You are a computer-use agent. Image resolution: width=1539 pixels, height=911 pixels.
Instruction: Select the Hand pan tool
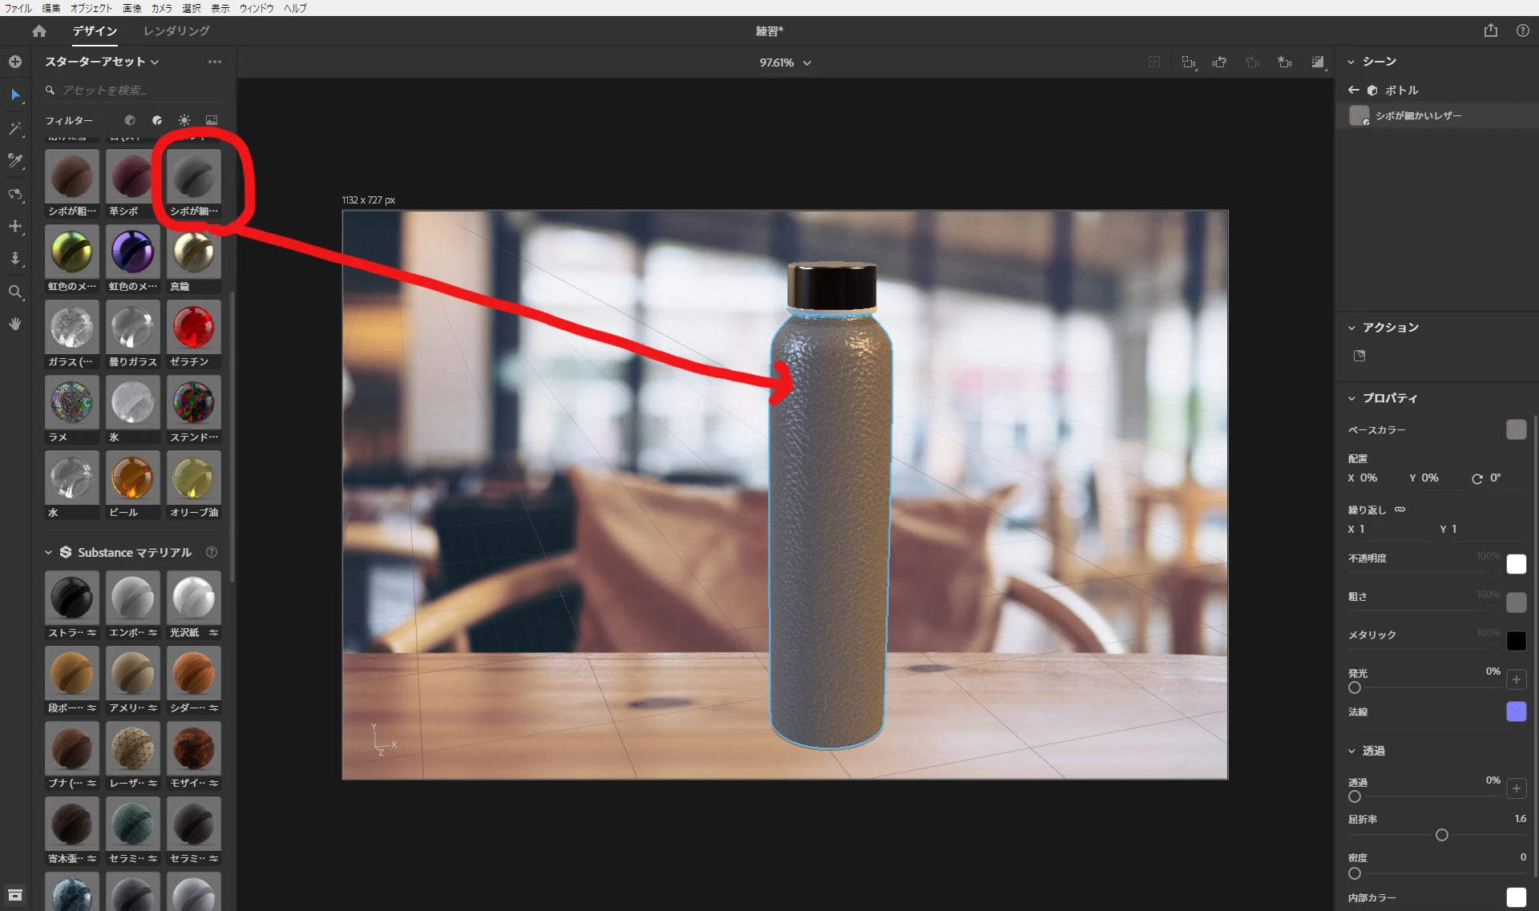(15, 324)
